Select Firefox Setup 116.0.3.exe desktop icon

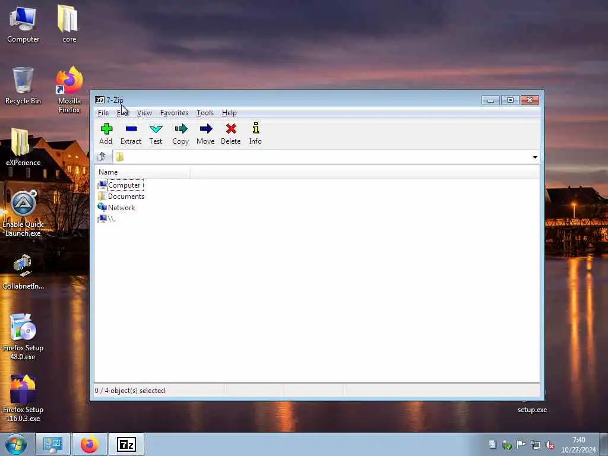click(x=23, y=398)
